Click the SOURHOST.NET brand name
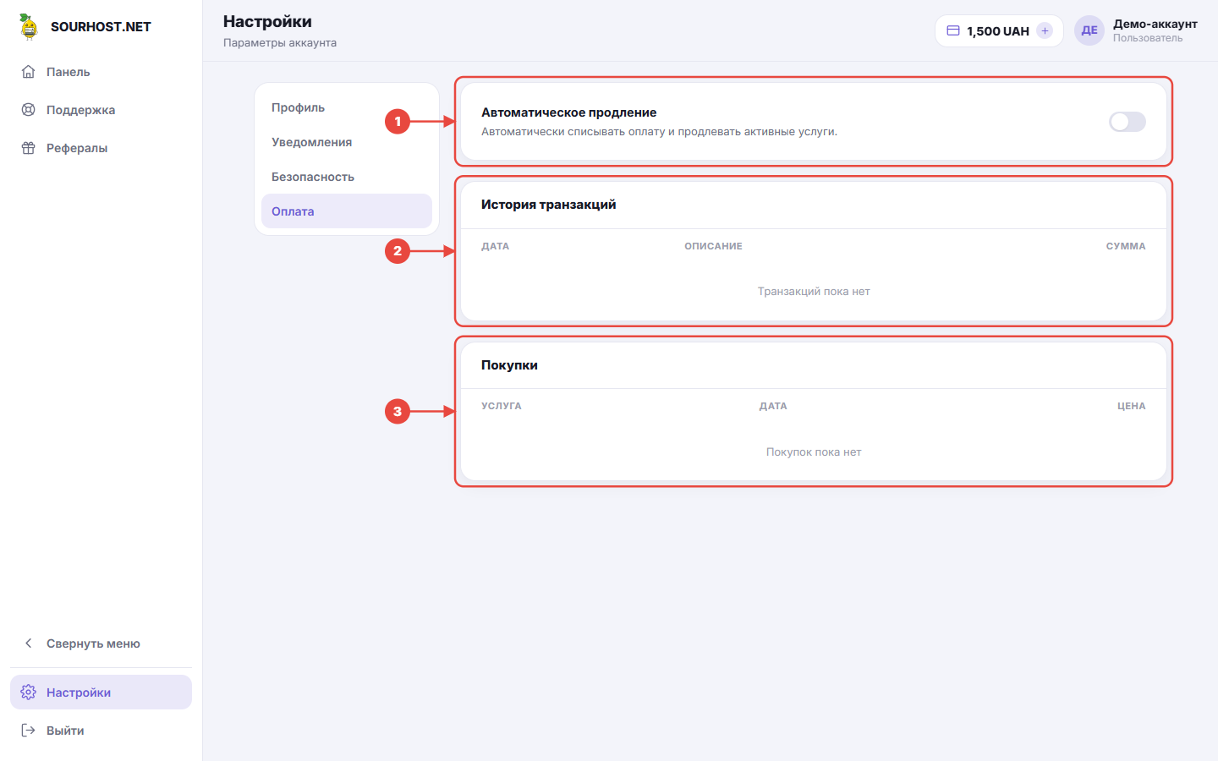The height and width of the screenshot is (761, 1218). pos(101,27)
